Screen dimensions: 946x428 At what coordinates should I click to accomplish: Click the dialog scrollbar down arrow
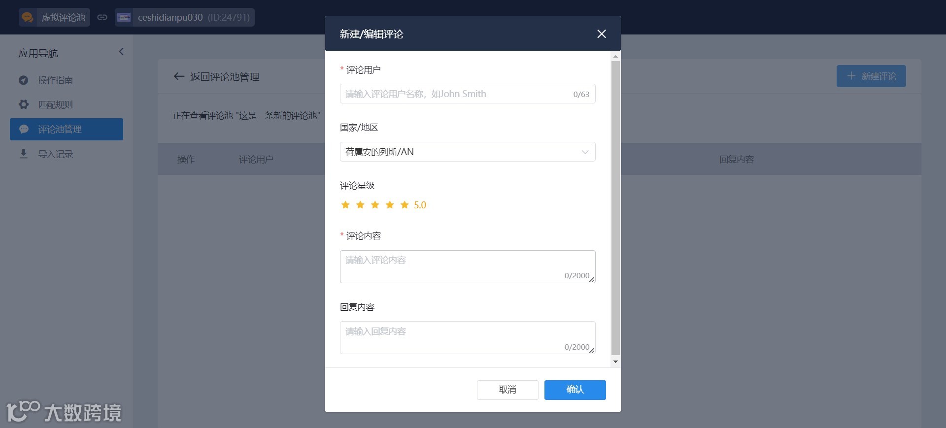615,362
